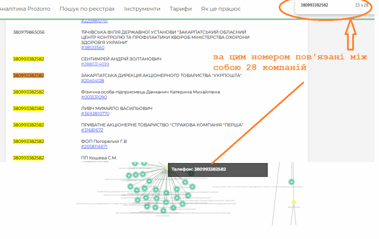This screenshot has height=239, width=379.
Task: Go to Пошук по реєстрах section
Action: [x=87, y=9]
